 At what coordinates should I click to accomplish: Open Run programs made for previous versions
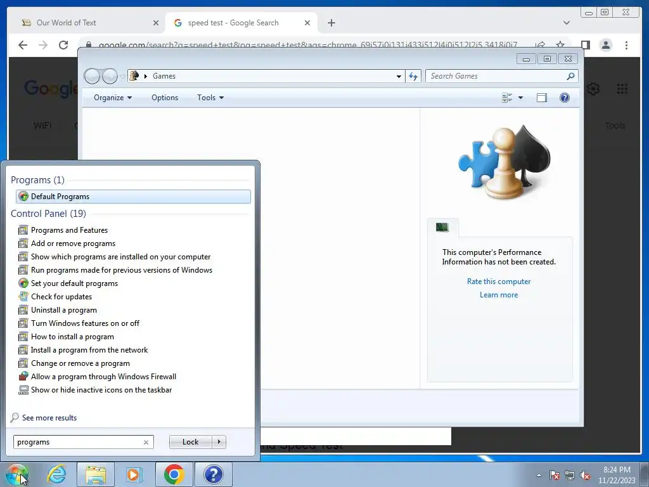click(121, 270)
